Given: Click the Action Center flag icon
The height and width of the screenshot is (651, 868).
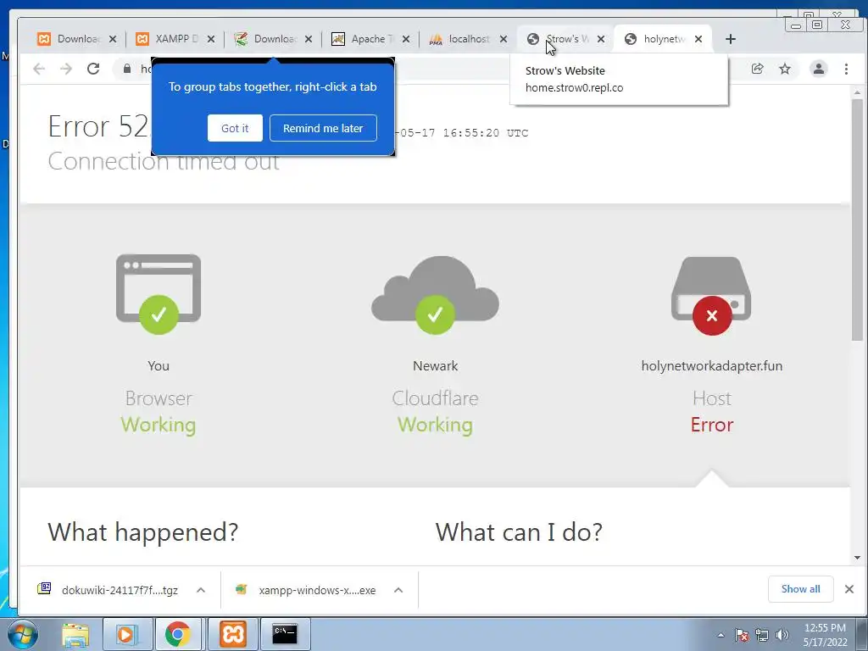Looking at the screenshot, I should click(743, 636).
